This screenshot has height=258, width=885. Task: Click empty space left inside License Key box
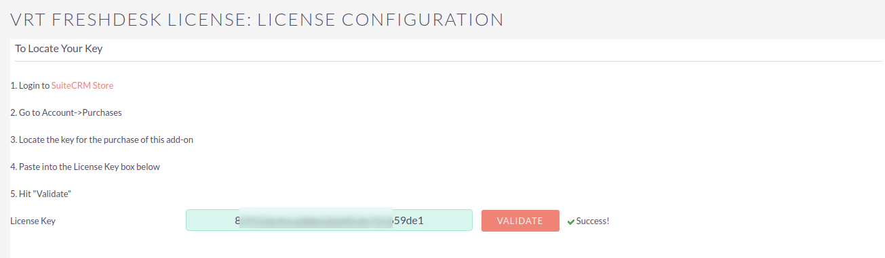click(210, 221)
